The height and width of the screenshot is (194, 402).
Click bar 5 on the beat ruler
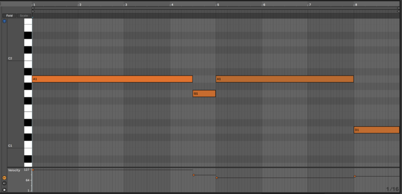click(x=218, y=5)
